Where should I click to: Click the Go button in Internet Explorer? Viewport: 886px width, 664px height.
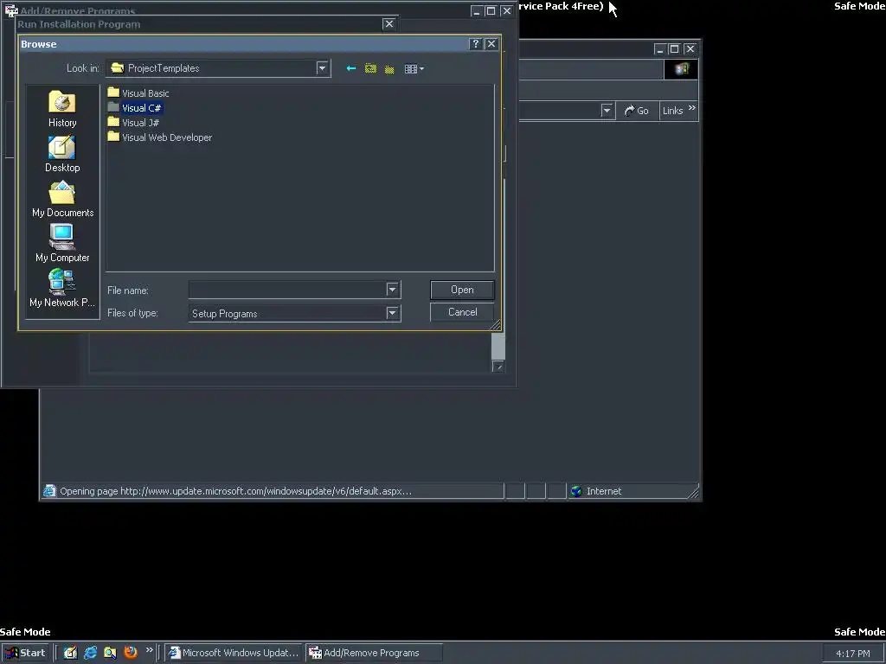coord(637,111)
